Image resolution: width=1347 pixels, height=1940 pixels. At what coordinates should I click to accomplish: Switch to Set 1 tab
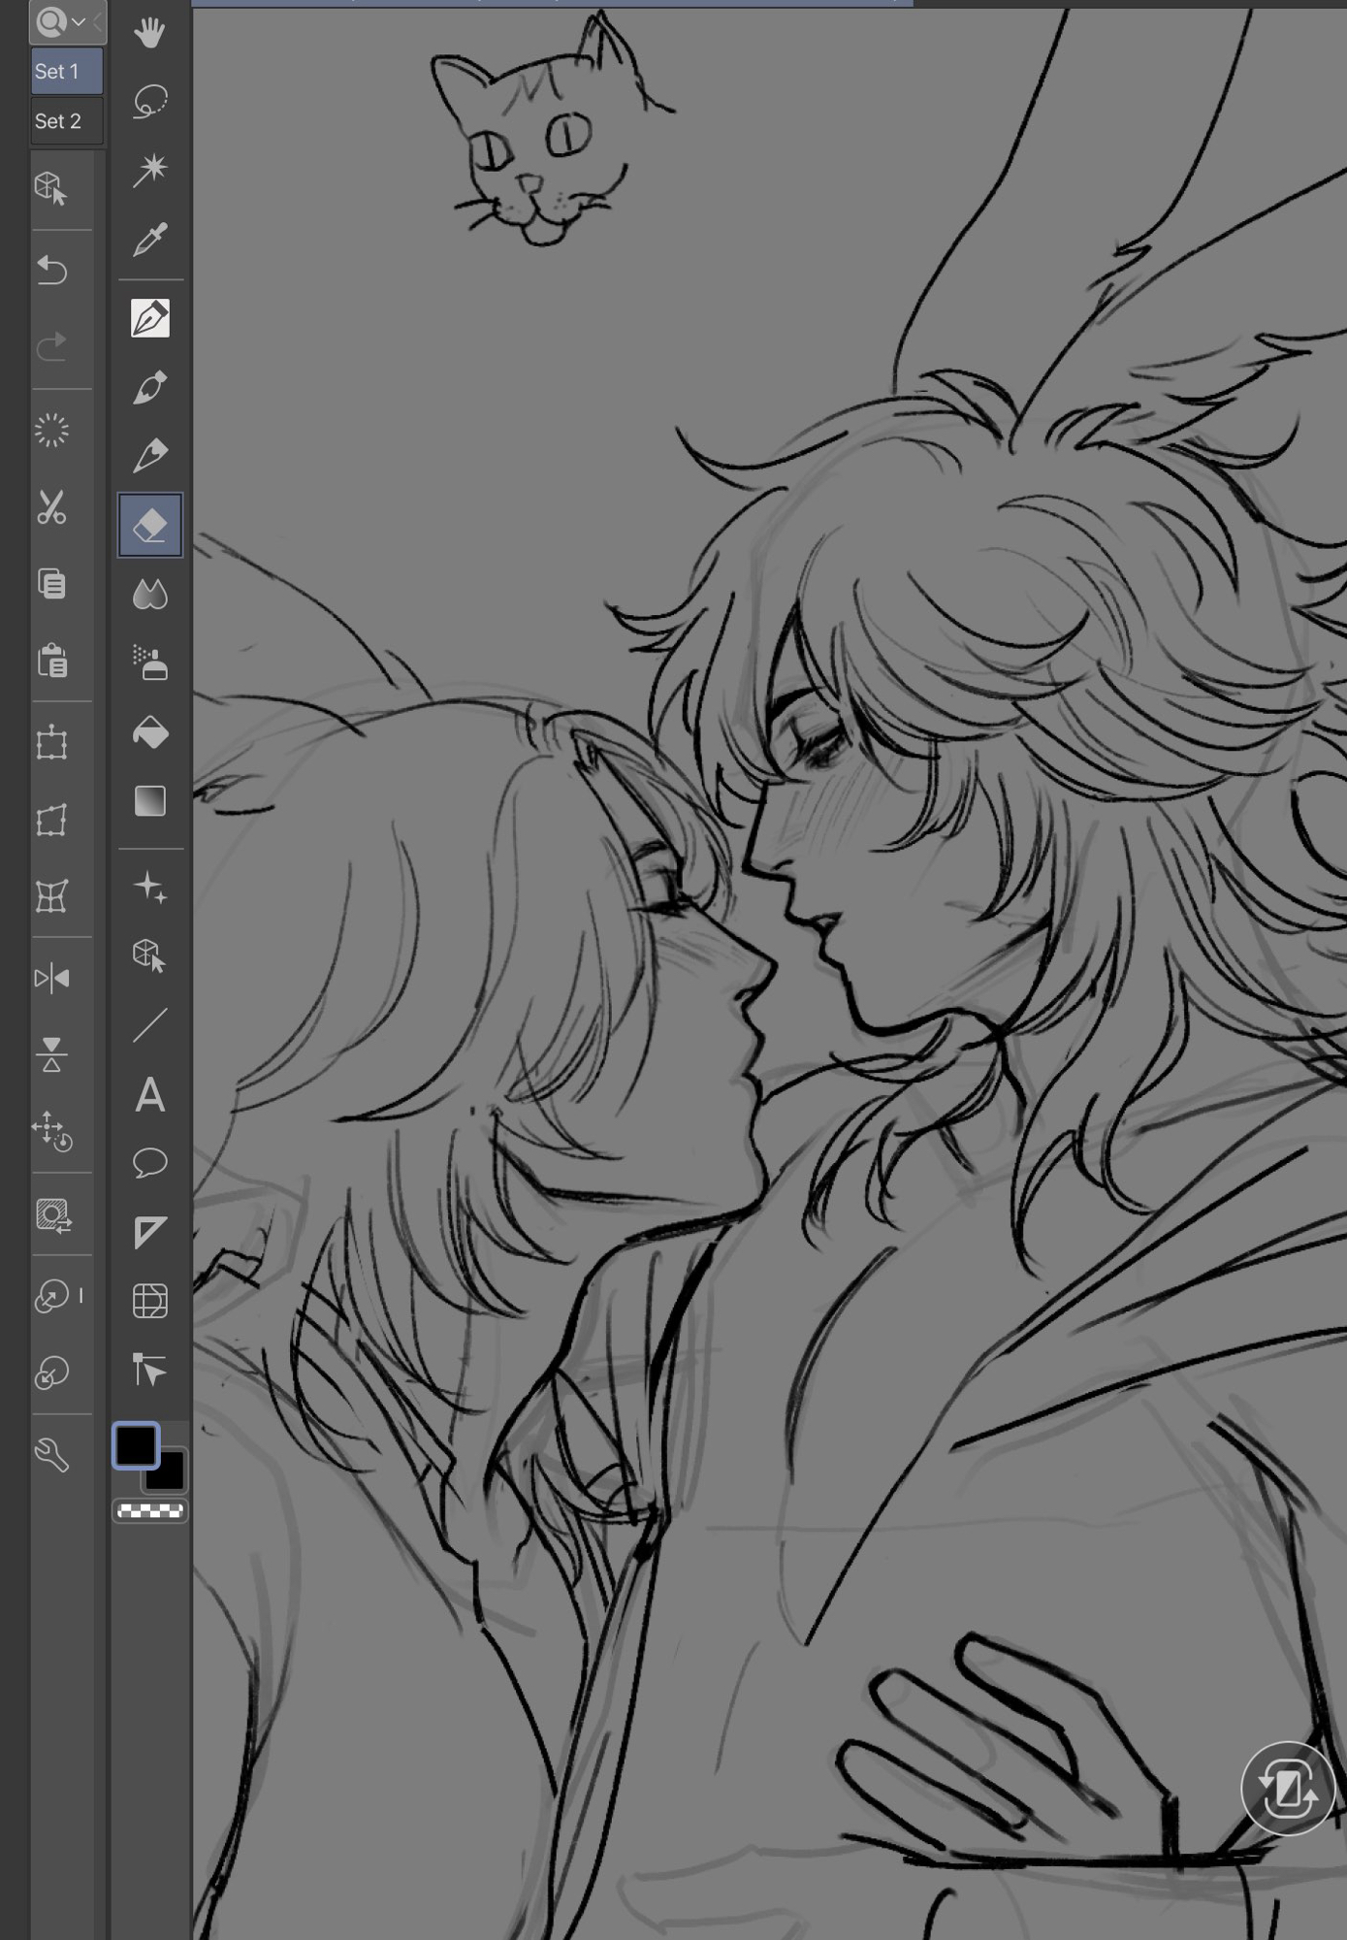(x=66, y=72)
